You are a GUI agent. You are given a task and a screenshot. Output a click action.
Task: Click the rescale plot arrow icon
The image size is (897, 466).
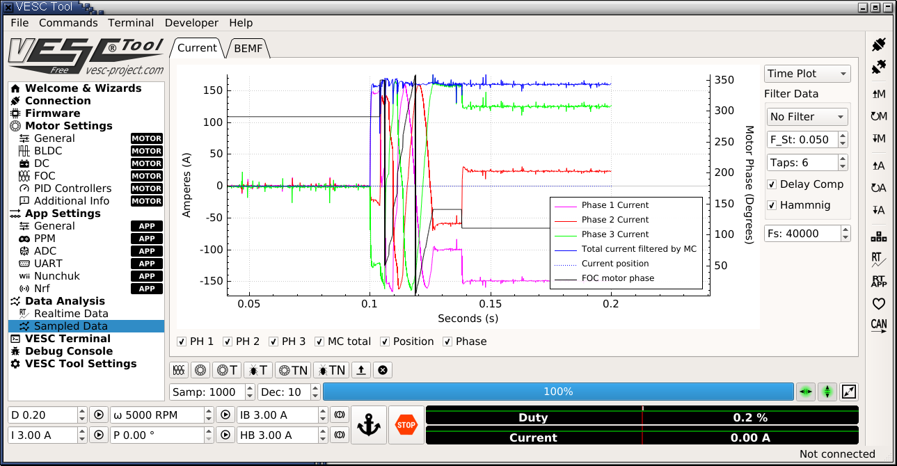849,392
